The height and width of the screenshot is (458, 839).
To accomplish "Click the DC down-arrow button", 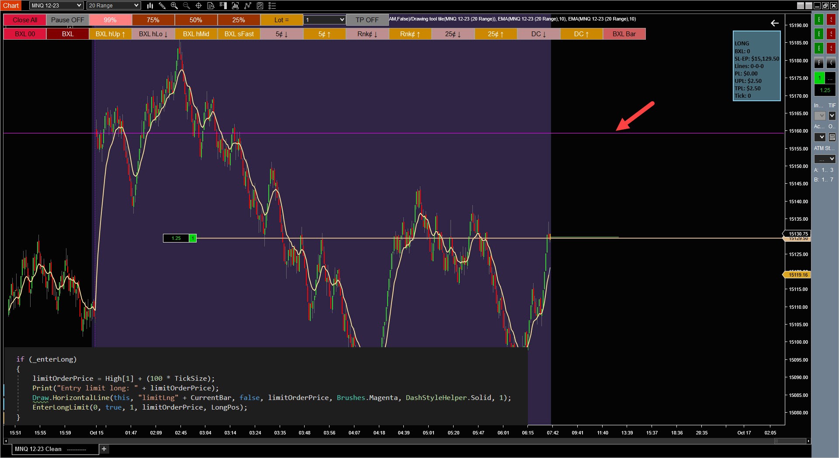I will (538, 34).
